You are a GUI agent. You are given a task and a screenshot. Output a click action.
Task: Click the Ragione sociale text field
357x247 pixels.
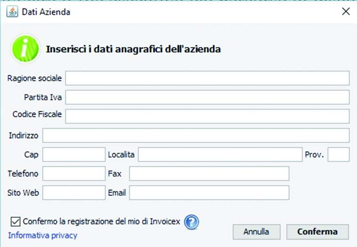[207, 78]
